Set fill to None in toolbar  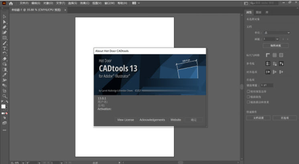[6, 113]
